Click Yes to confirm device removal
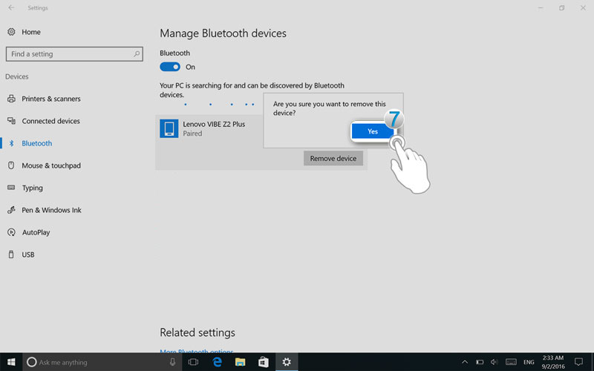Viewport: 594px width, 371px height. [x=372, y=131]
